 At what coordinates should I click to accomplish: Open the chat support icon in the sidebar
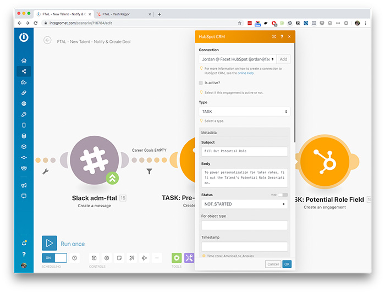[x=24, y=196]
